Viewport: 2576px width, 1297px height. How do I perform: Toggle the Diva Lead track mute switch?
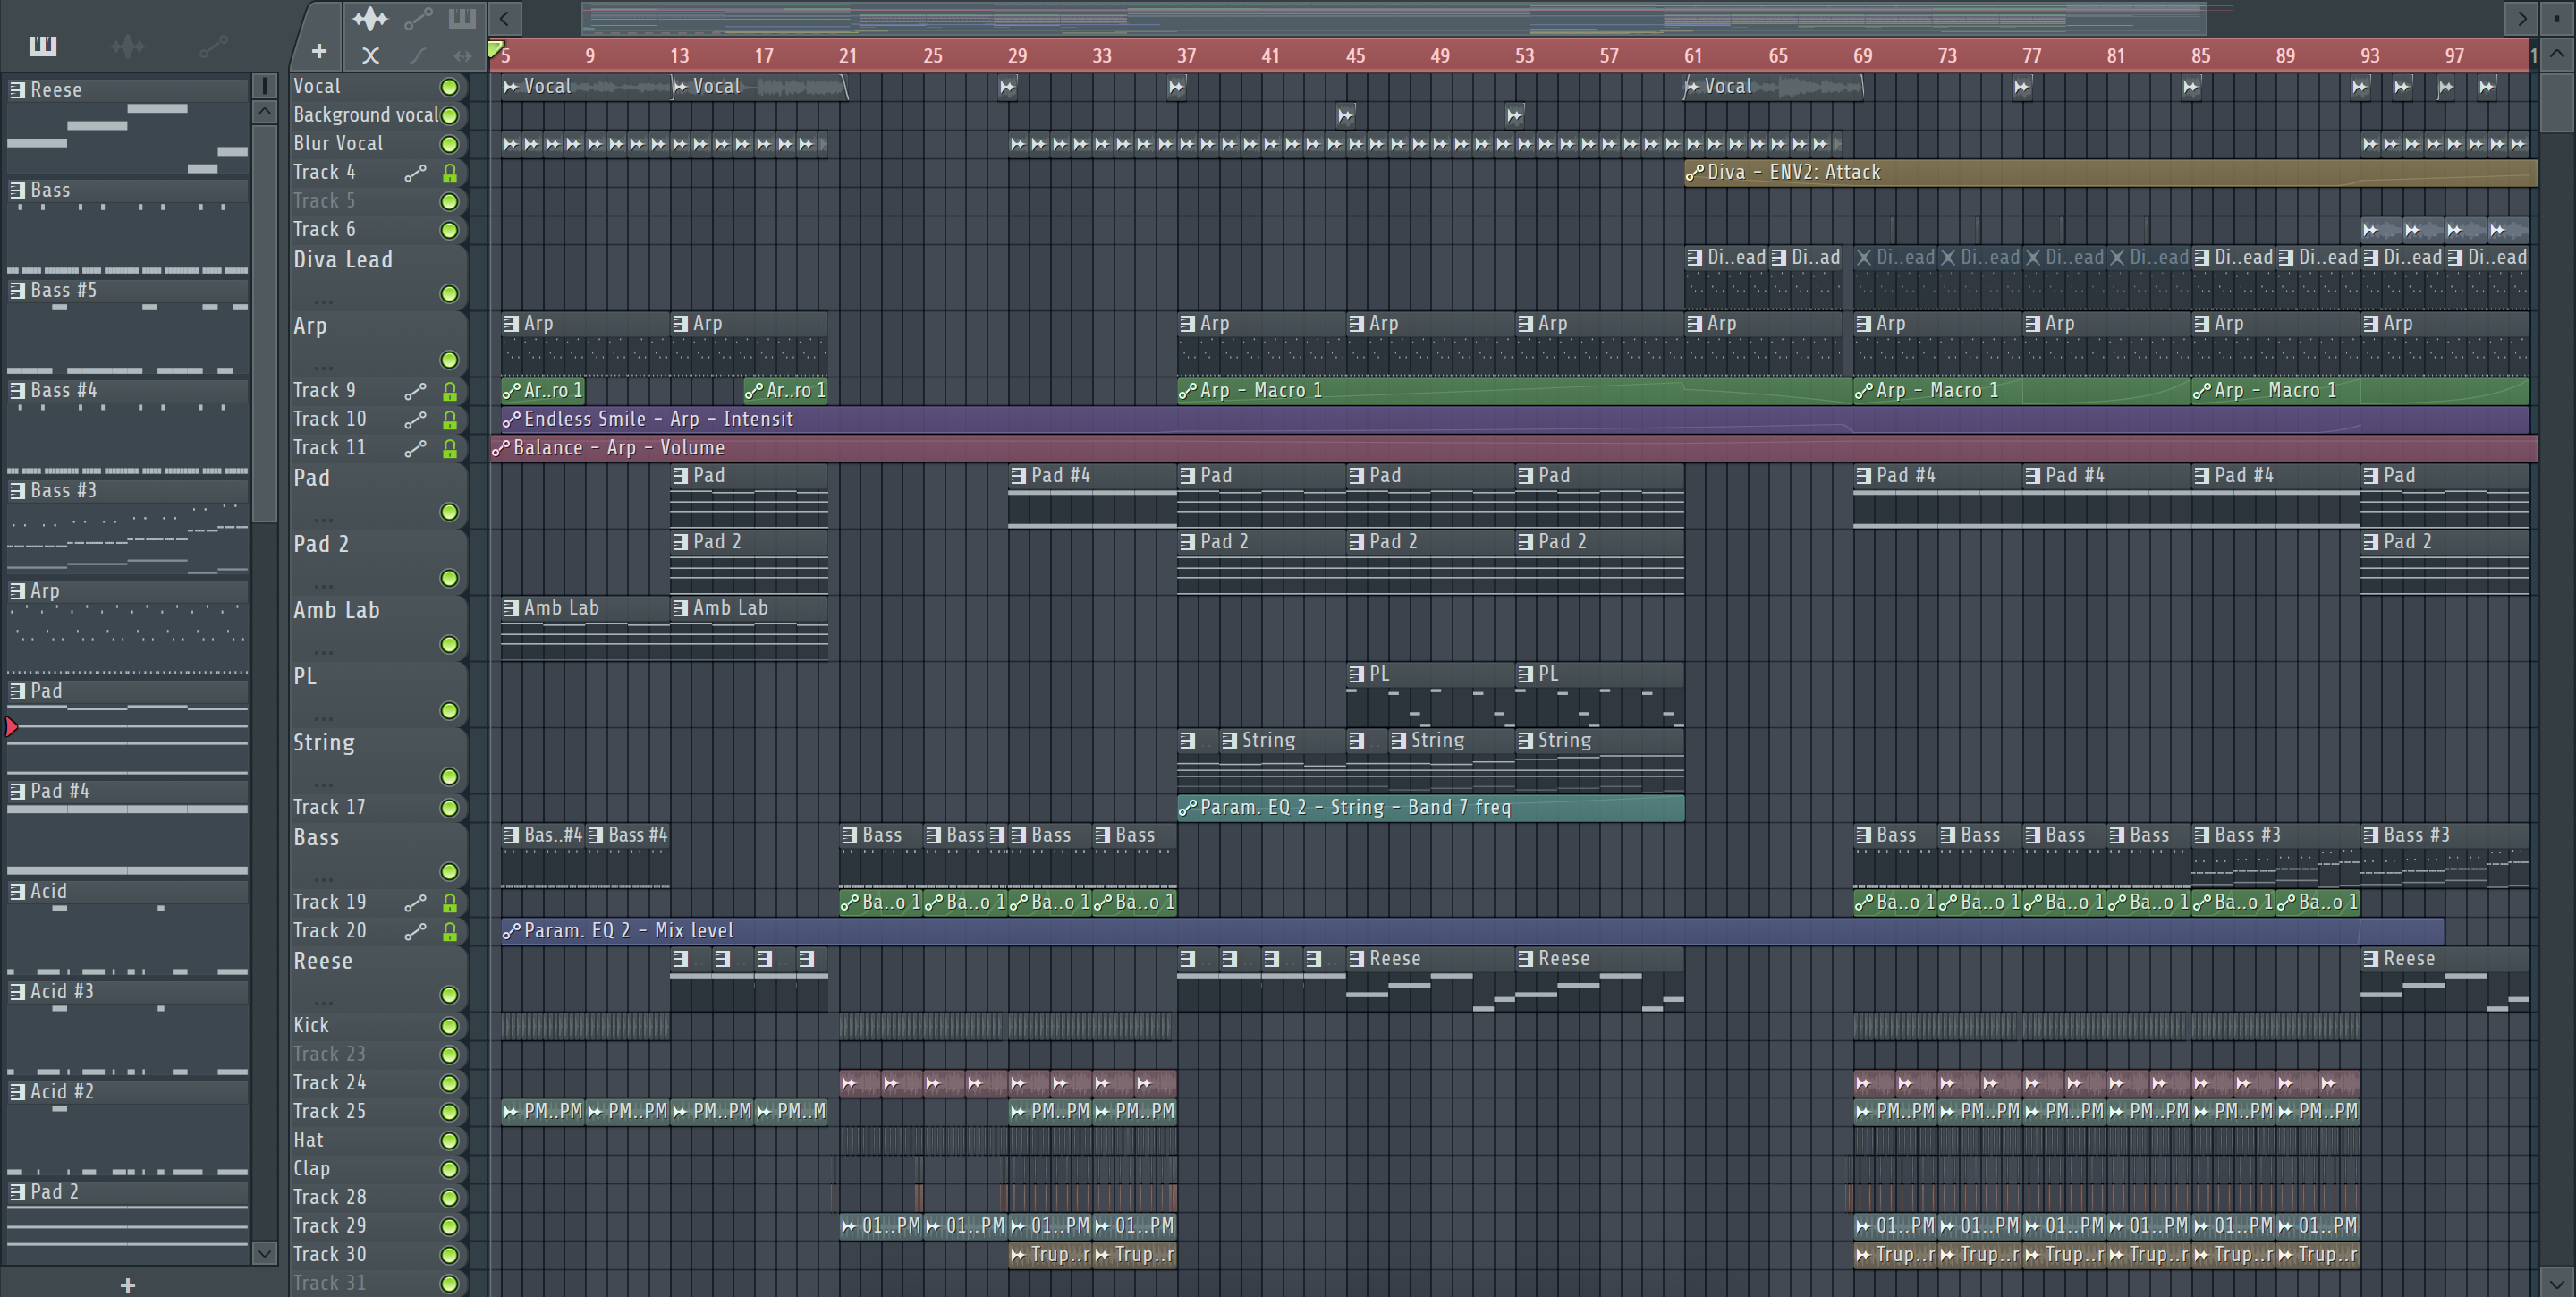pyautogui.click(x=450, y=294)
